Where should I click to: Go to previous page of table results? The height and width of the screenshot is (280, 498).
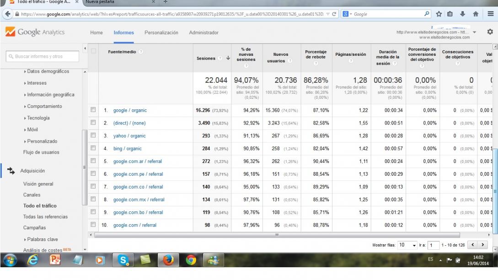tap(472, 245)
